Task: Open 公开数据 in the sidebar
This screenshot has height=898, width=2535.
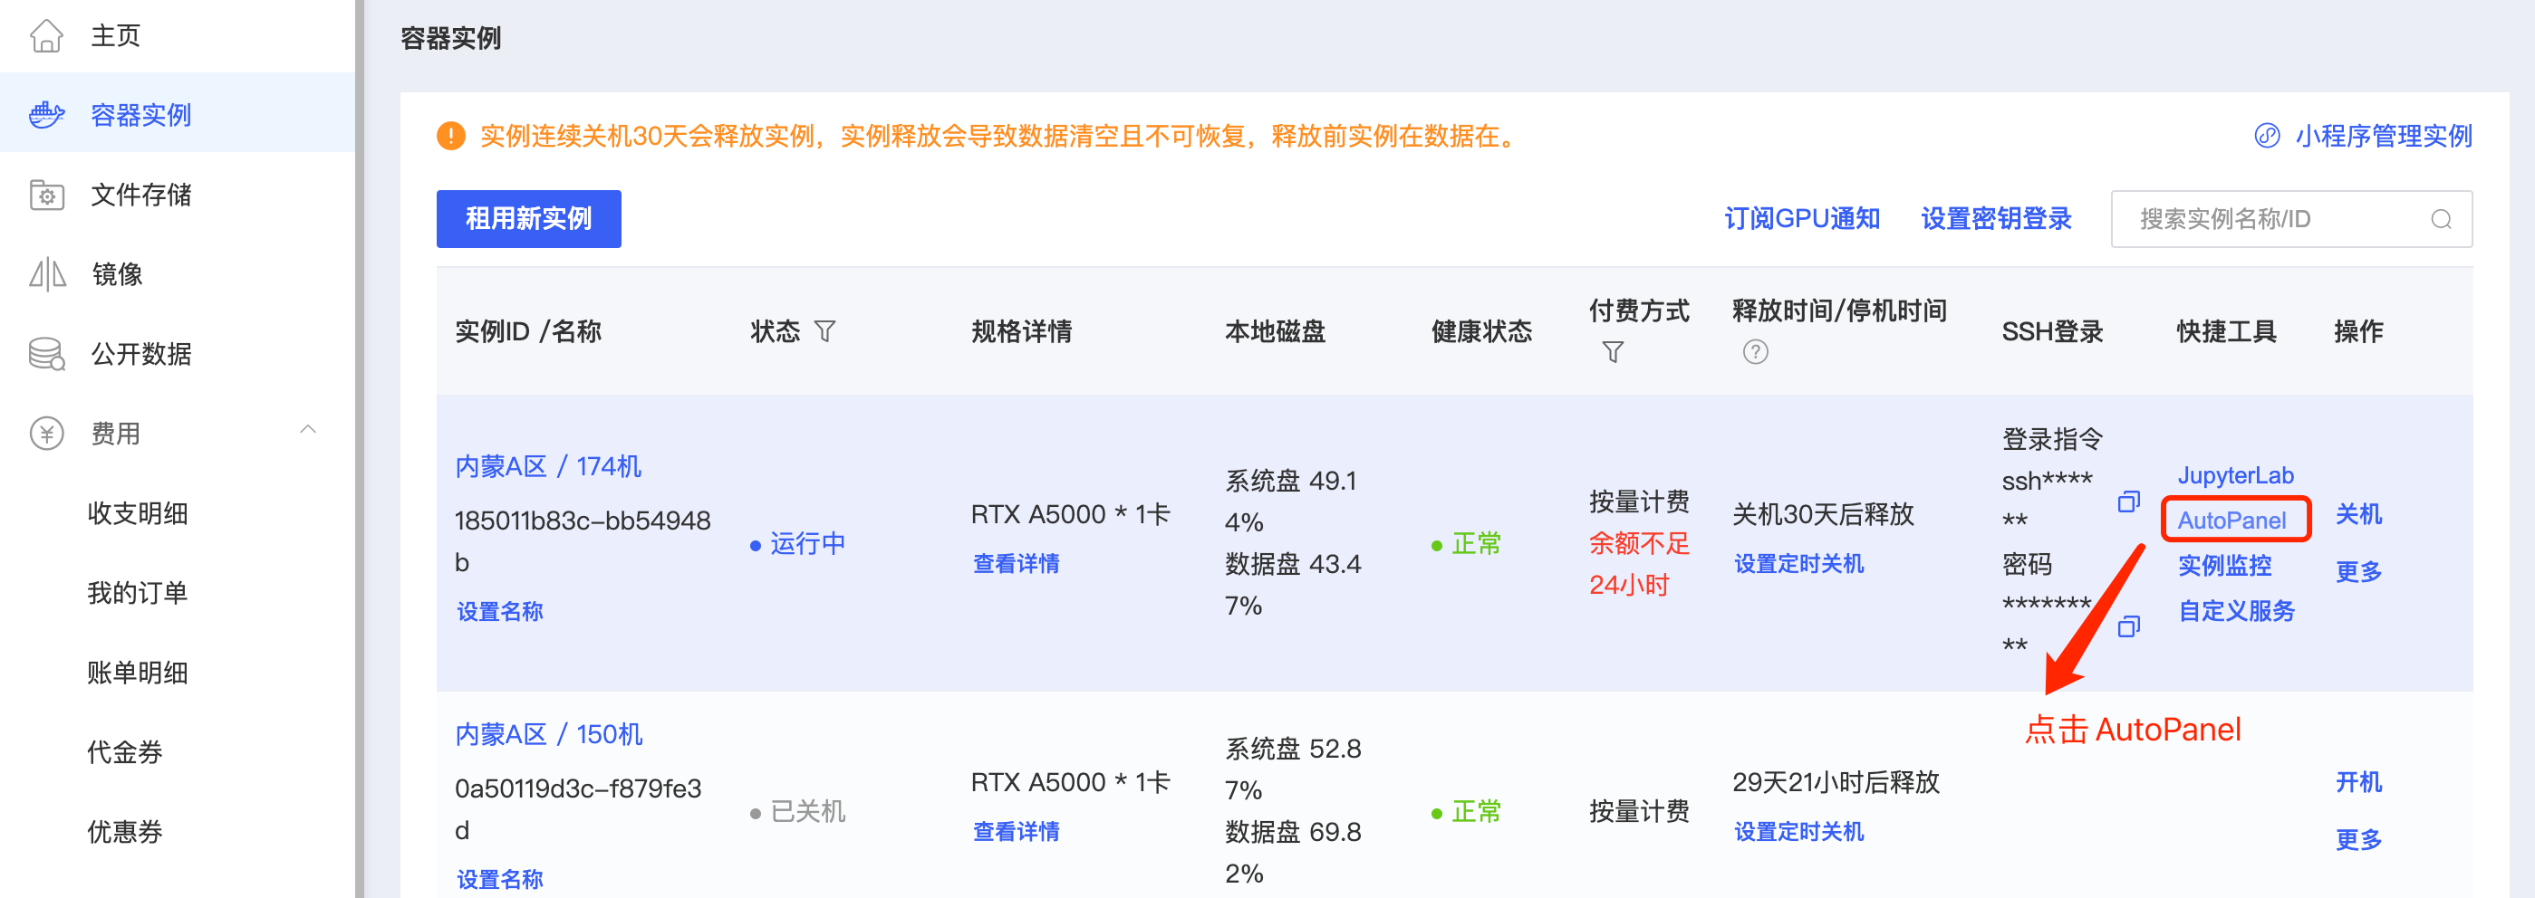Action: 140,354
